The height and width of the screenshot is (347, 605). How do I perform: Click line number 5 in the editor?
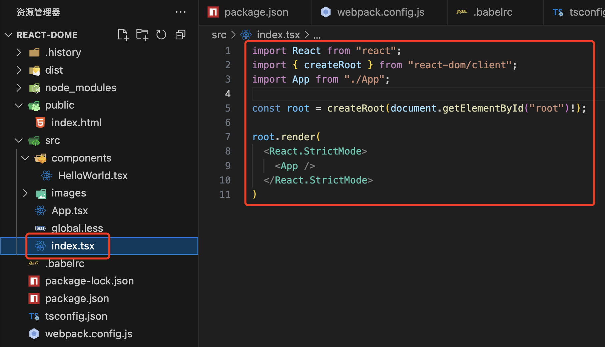coord(227,108)
